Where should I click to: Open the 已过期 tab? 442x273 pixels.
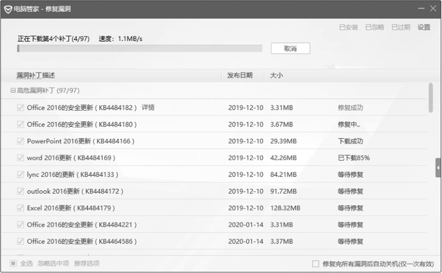tap(401, 27)
